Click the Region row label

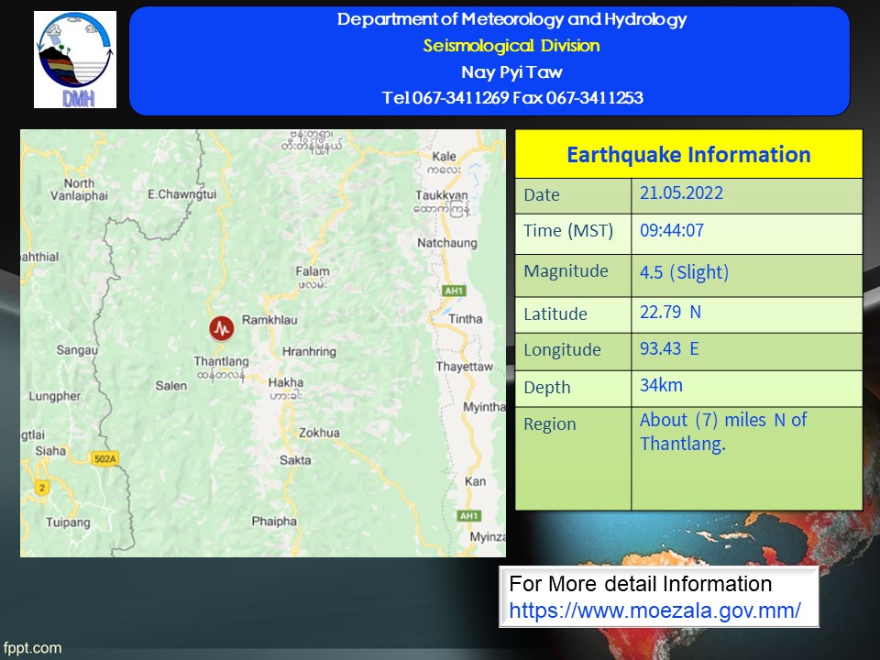pyautogui.click(x=549, y=424)
